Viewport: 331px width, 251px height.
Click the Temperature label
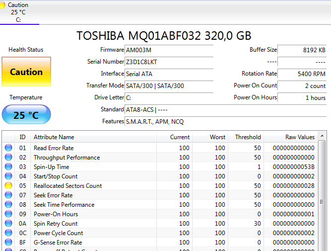(26, 97)
